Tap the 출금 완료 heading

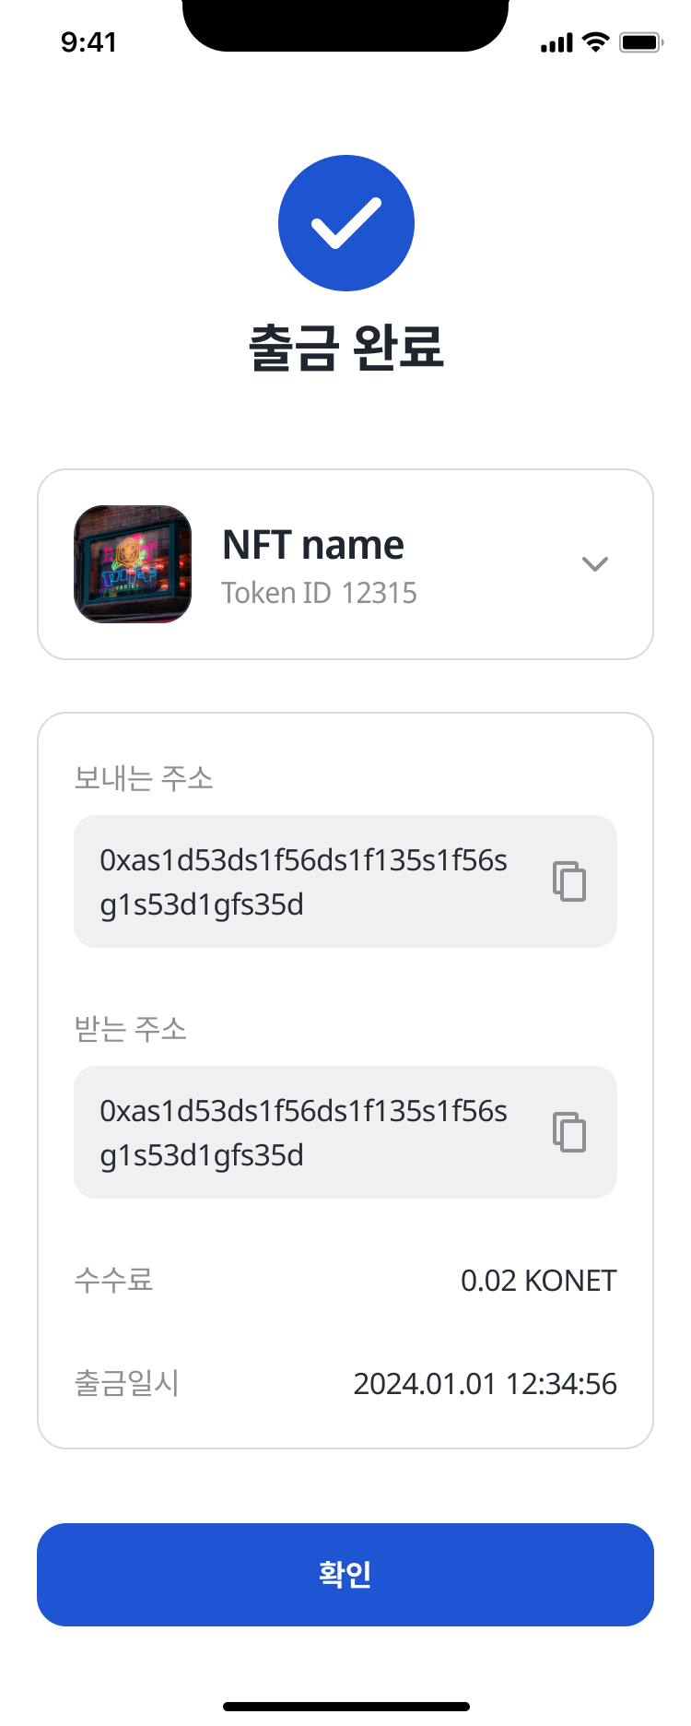point(346,348)
